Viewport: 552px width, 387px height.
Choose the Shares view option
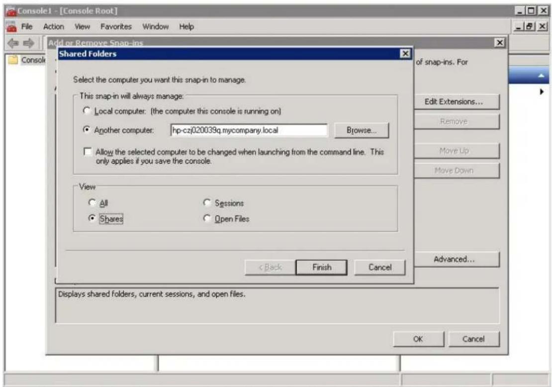click(92, 219)
